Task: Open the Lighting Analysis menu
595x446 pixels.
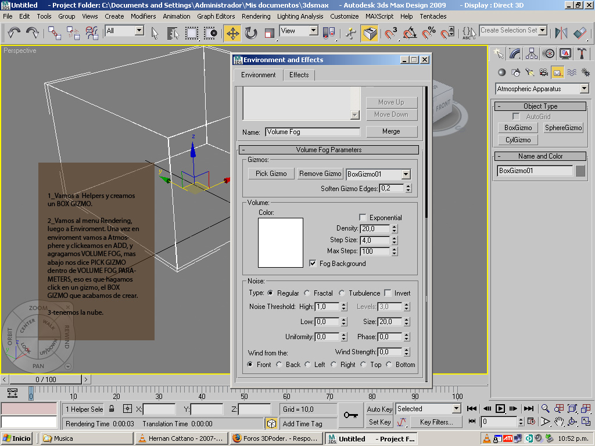Action: pyautogui.click(x=300, y=16)
